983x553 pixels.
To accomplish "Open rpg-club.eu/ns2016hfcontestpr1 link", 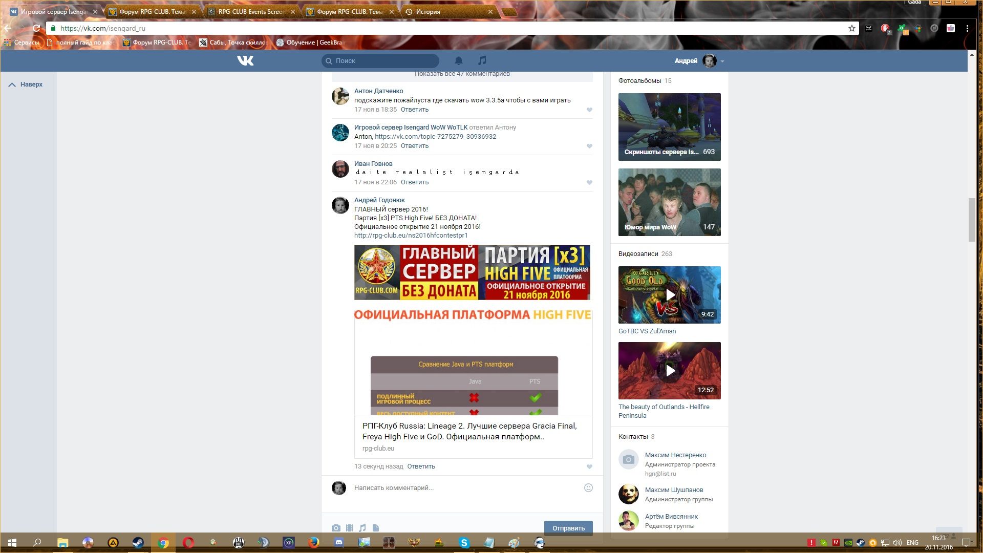I will [x=411, y=236].
